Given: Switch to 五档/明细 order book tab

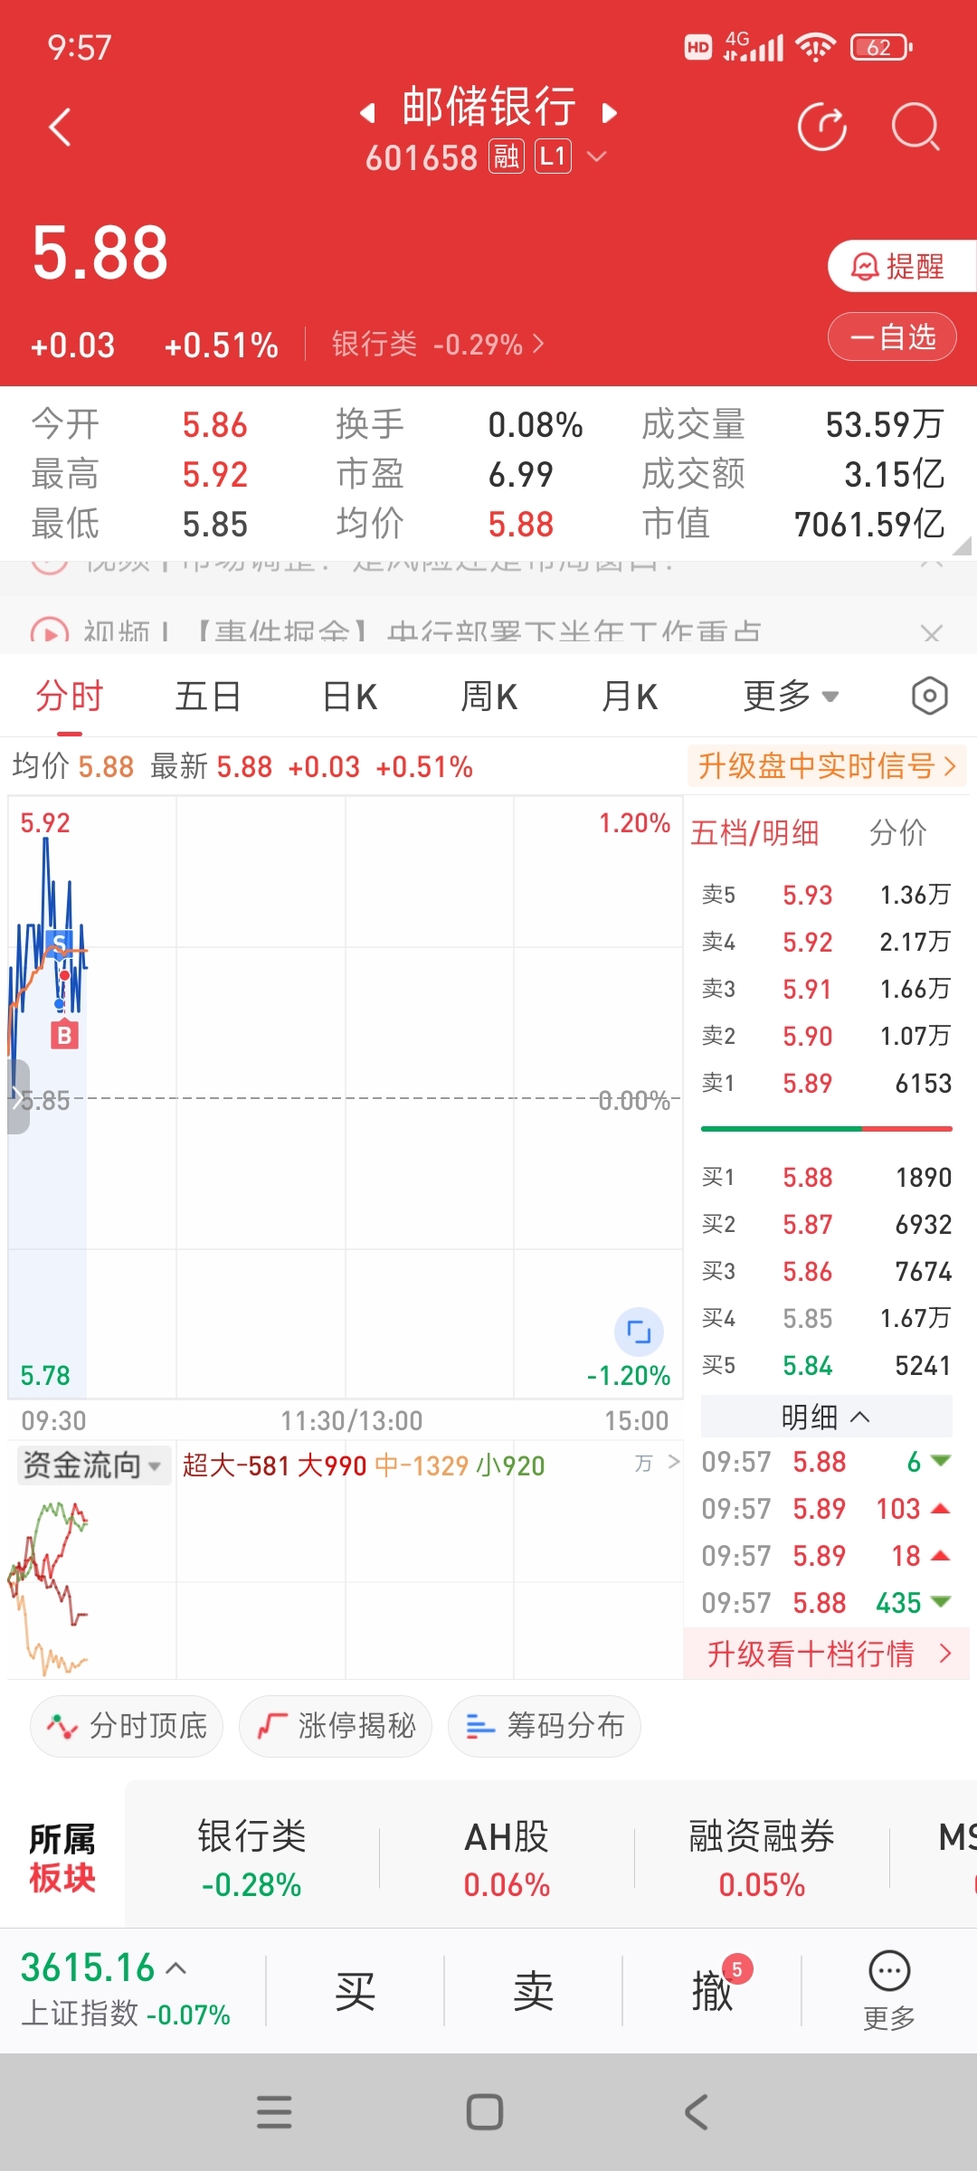Looking at the screenshot, I should [x=754, y=832].
